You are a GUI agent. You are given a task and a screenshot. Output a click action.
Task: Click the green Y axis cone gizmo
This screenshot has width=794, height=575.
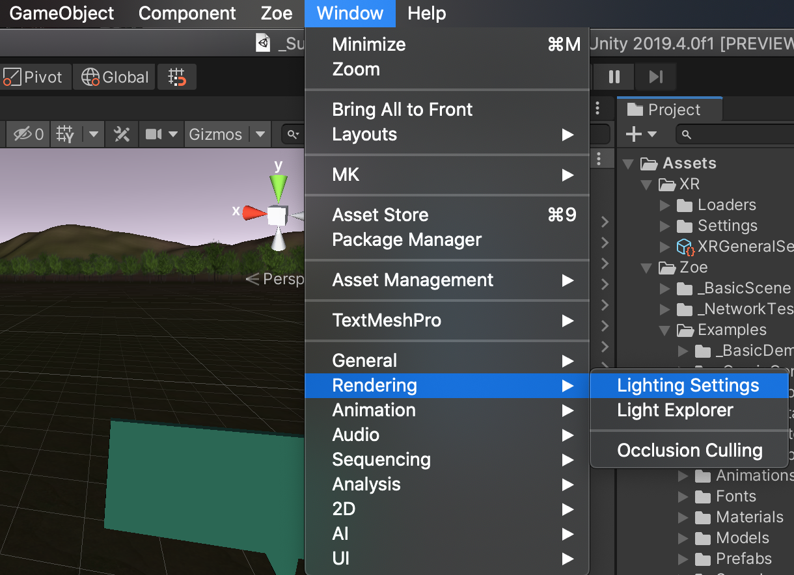tap(279, 187)
